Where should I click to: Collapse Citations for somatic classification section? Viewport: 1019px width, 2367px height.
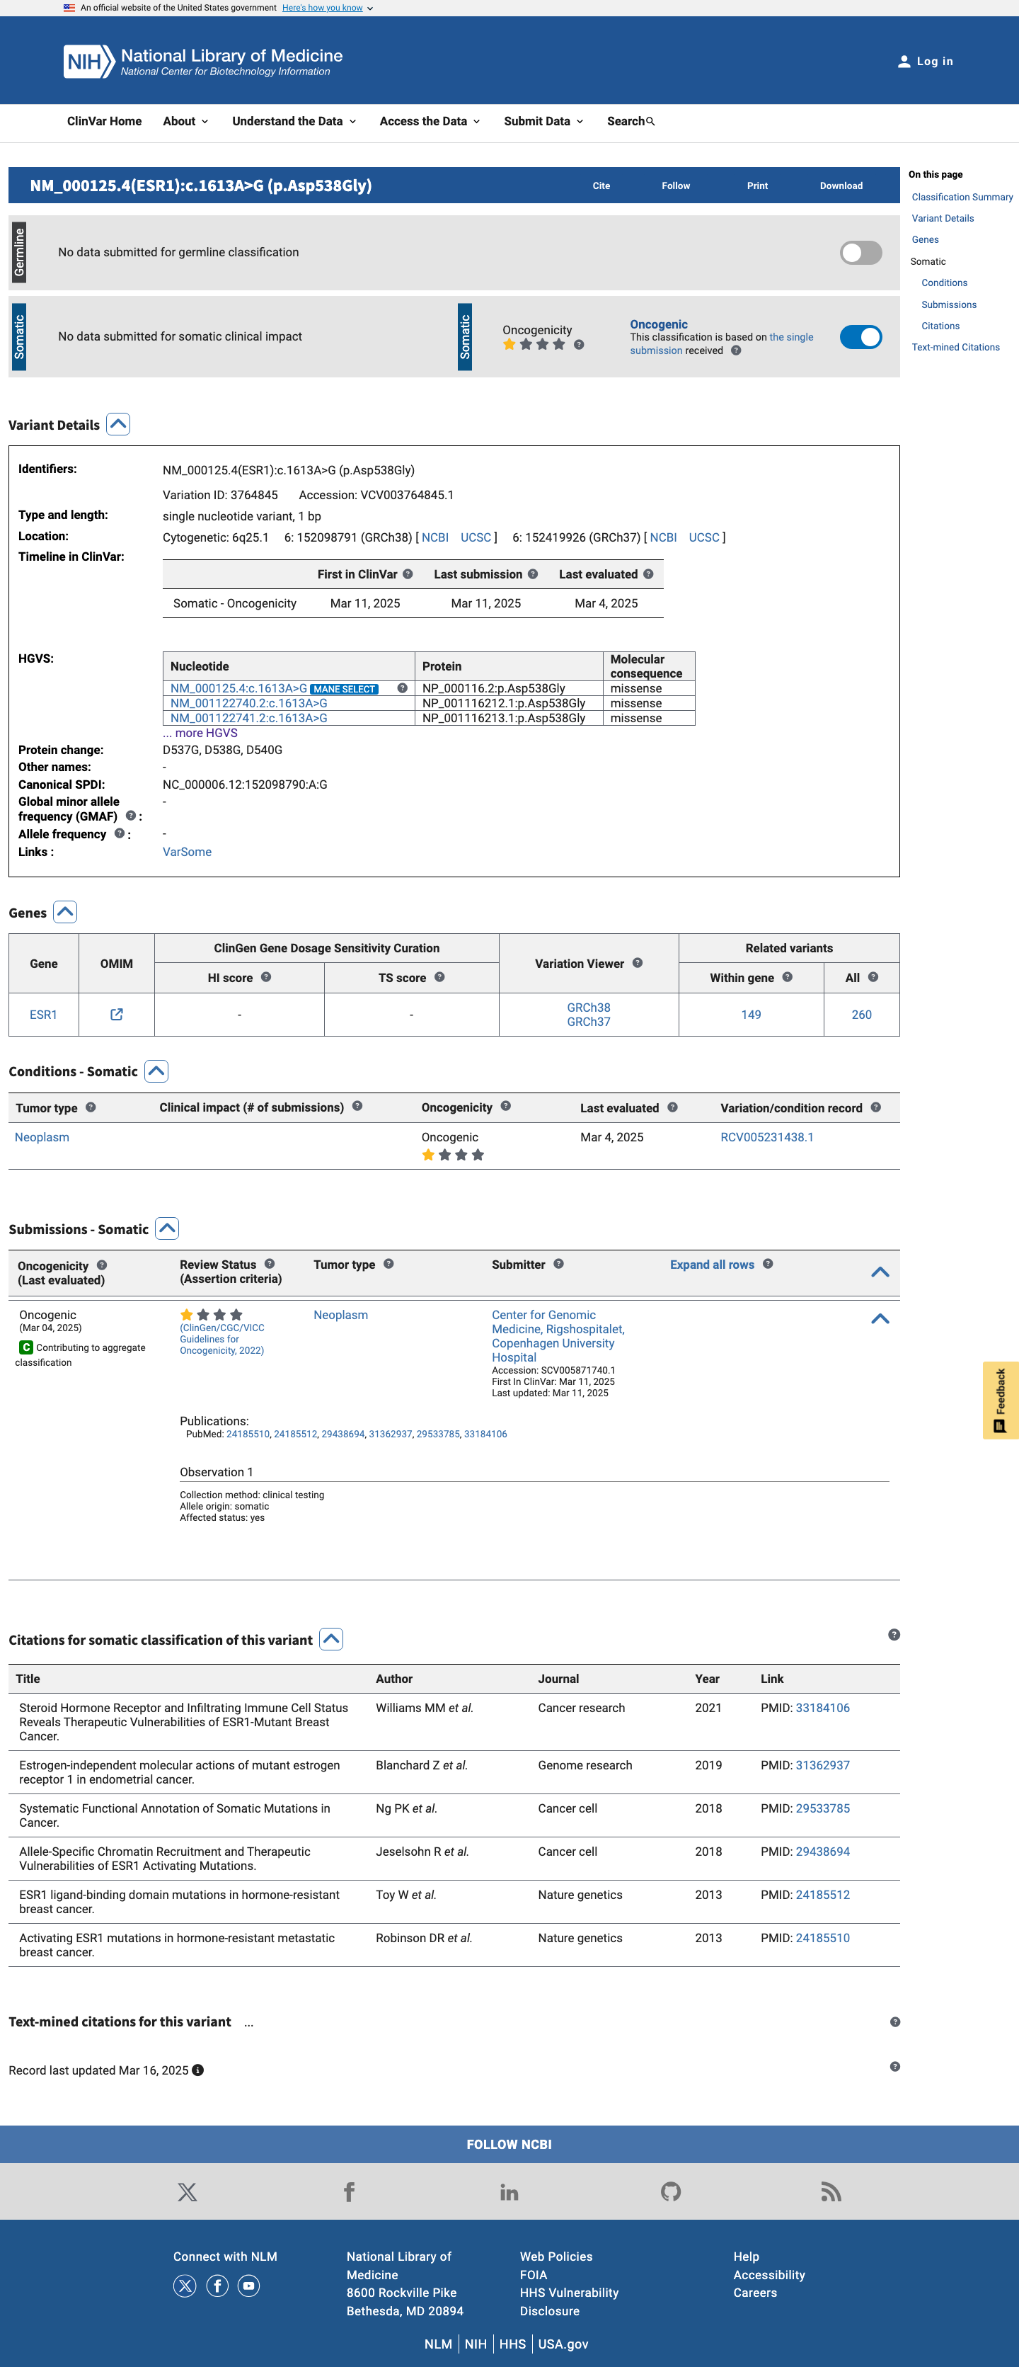[331, 1639]
